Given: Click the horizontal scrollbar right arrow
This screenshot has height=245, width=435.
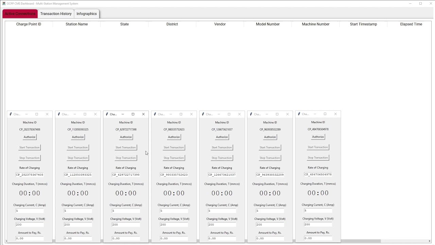Looking at the screenshot, I should tap(430, 241).
